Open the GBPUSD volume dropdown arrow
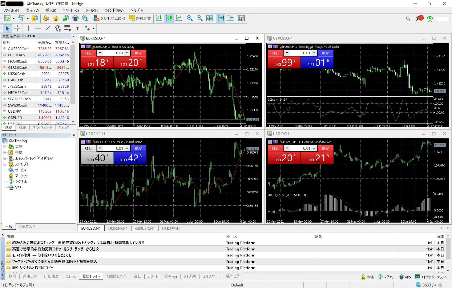 coord(287,53)
